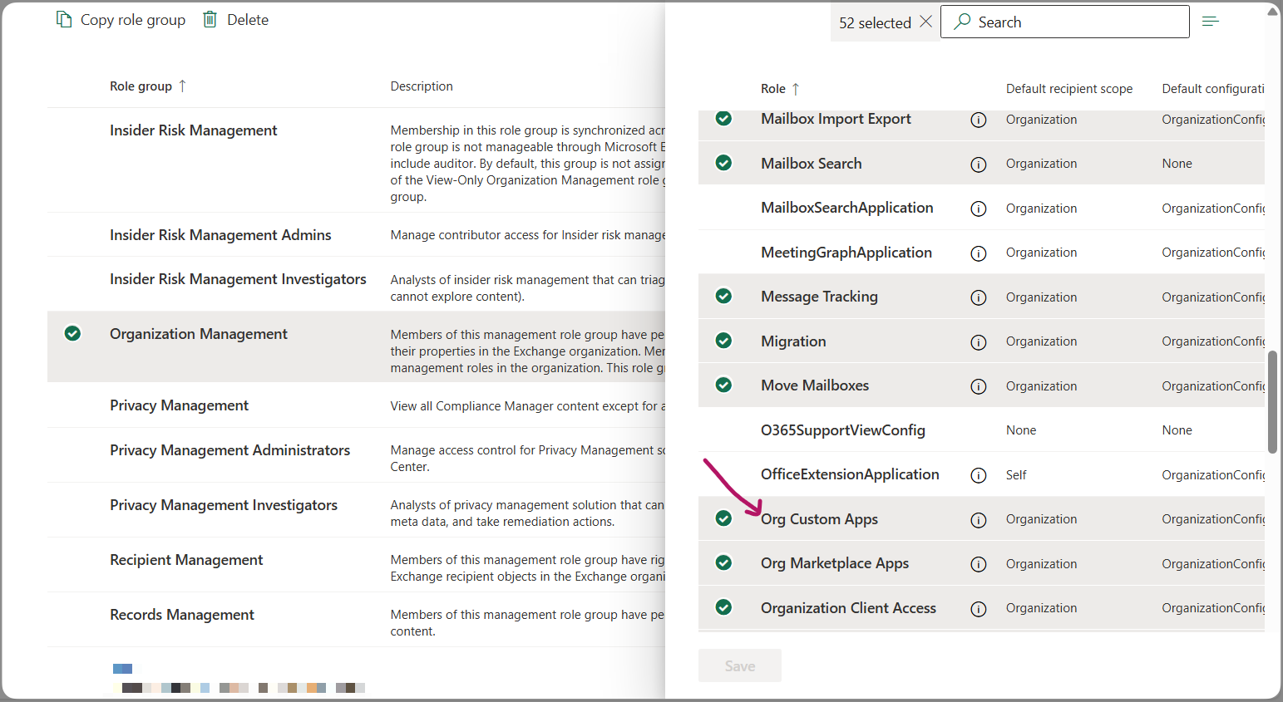Viewport: 1283px width, 702px height.
Task: Uncheck the Mailbox Import Export role
Action: click(723, 119)
